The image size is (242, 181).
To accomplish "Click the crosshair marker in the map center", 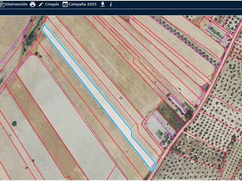I will (121, 98).
